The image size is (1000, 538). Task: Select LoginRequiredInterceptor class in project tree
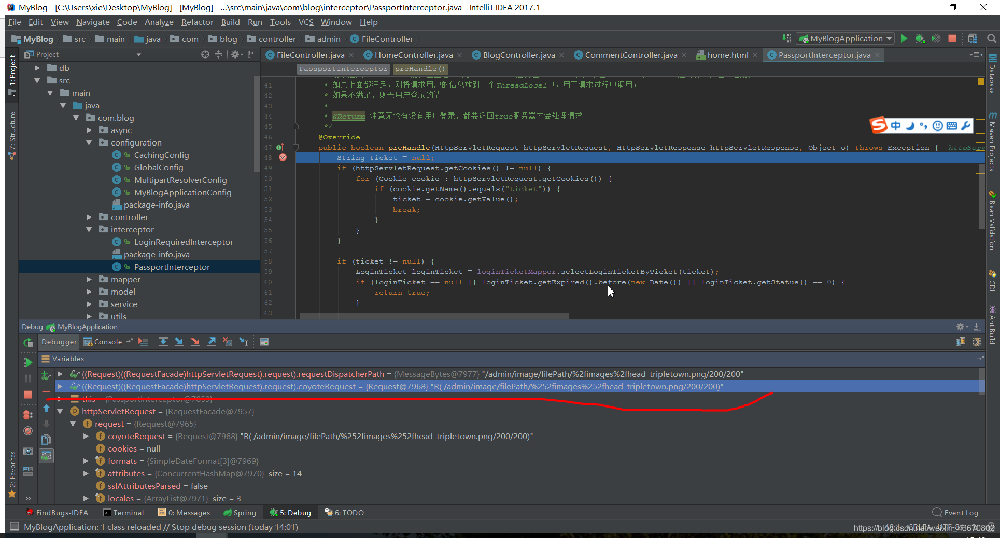pyautogui.click(x=183, y=242)
